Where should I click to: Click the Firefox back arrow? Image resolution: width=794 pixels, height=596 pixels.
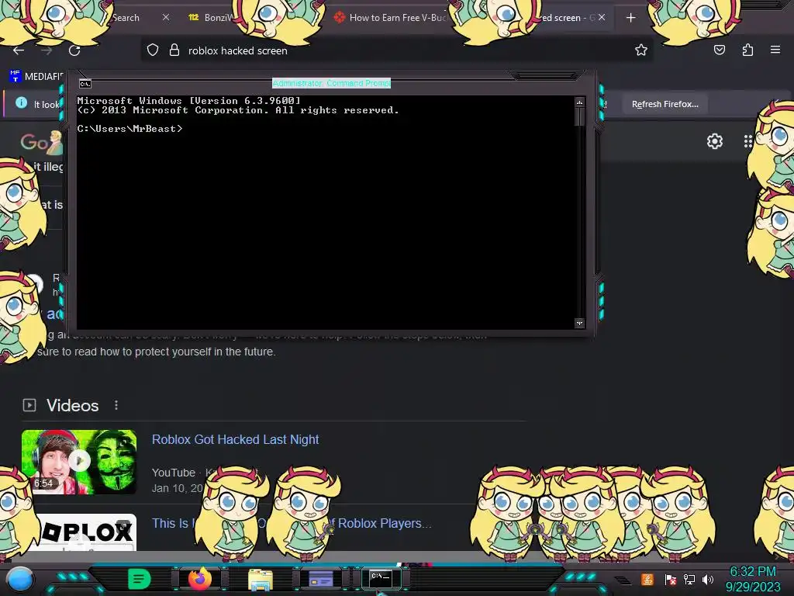click(19, 50)
